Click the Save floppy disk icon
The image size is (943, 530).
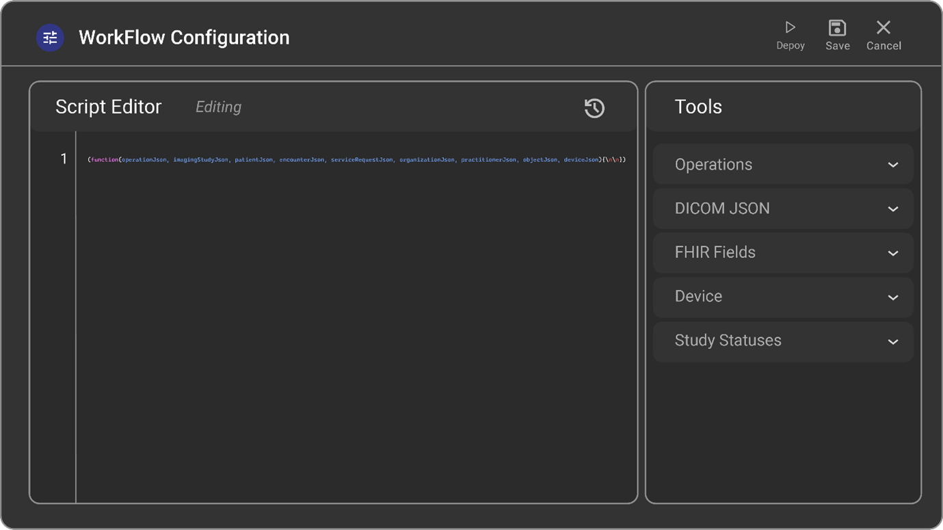pos(837,27)
